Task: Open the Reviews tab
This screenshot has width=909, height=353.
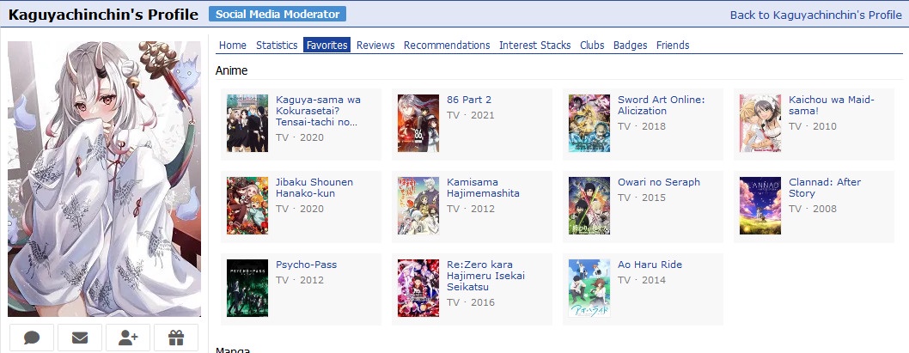Action: pyautogui.click(x=375, y=46)
